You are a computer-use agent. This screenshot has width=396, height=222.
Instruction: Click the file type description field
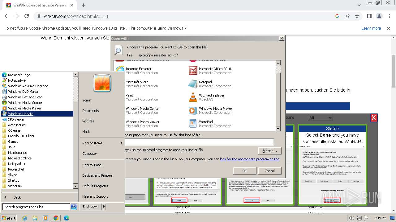199,142
